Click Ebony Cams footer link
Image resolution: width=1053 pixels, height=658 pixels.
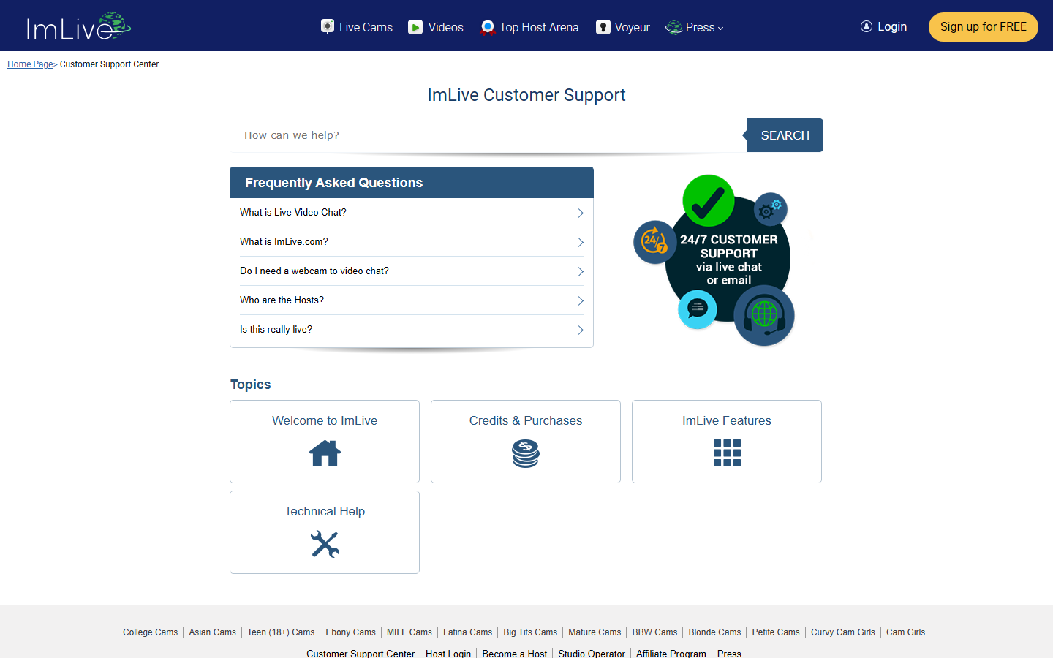(x=350, y=632)
